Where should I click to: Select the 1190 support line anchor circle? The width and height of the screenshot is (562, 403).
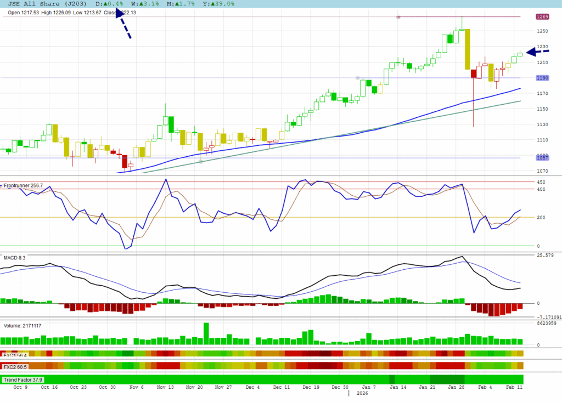point(358,78)
